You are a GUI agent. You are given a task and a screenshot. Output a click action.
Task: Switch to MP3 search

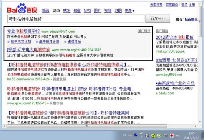pyautogui.click(x=87, y=11)
